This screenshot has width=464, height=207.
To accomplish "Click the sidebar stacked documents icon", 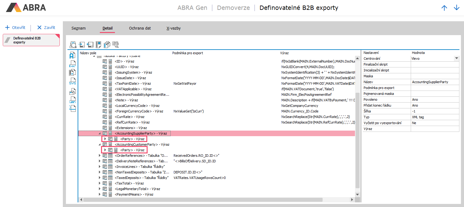I will pyautogui.click(x=72, y=91).
